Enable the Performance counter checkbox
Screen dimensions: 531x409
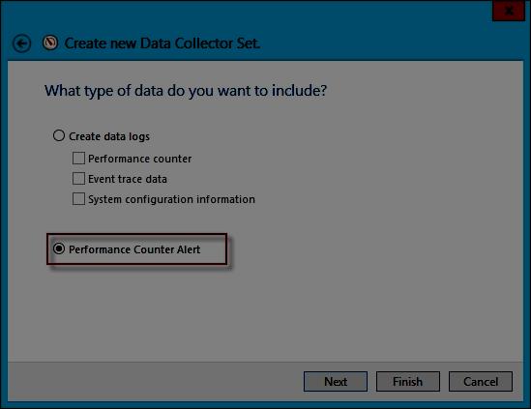(78, 159)
